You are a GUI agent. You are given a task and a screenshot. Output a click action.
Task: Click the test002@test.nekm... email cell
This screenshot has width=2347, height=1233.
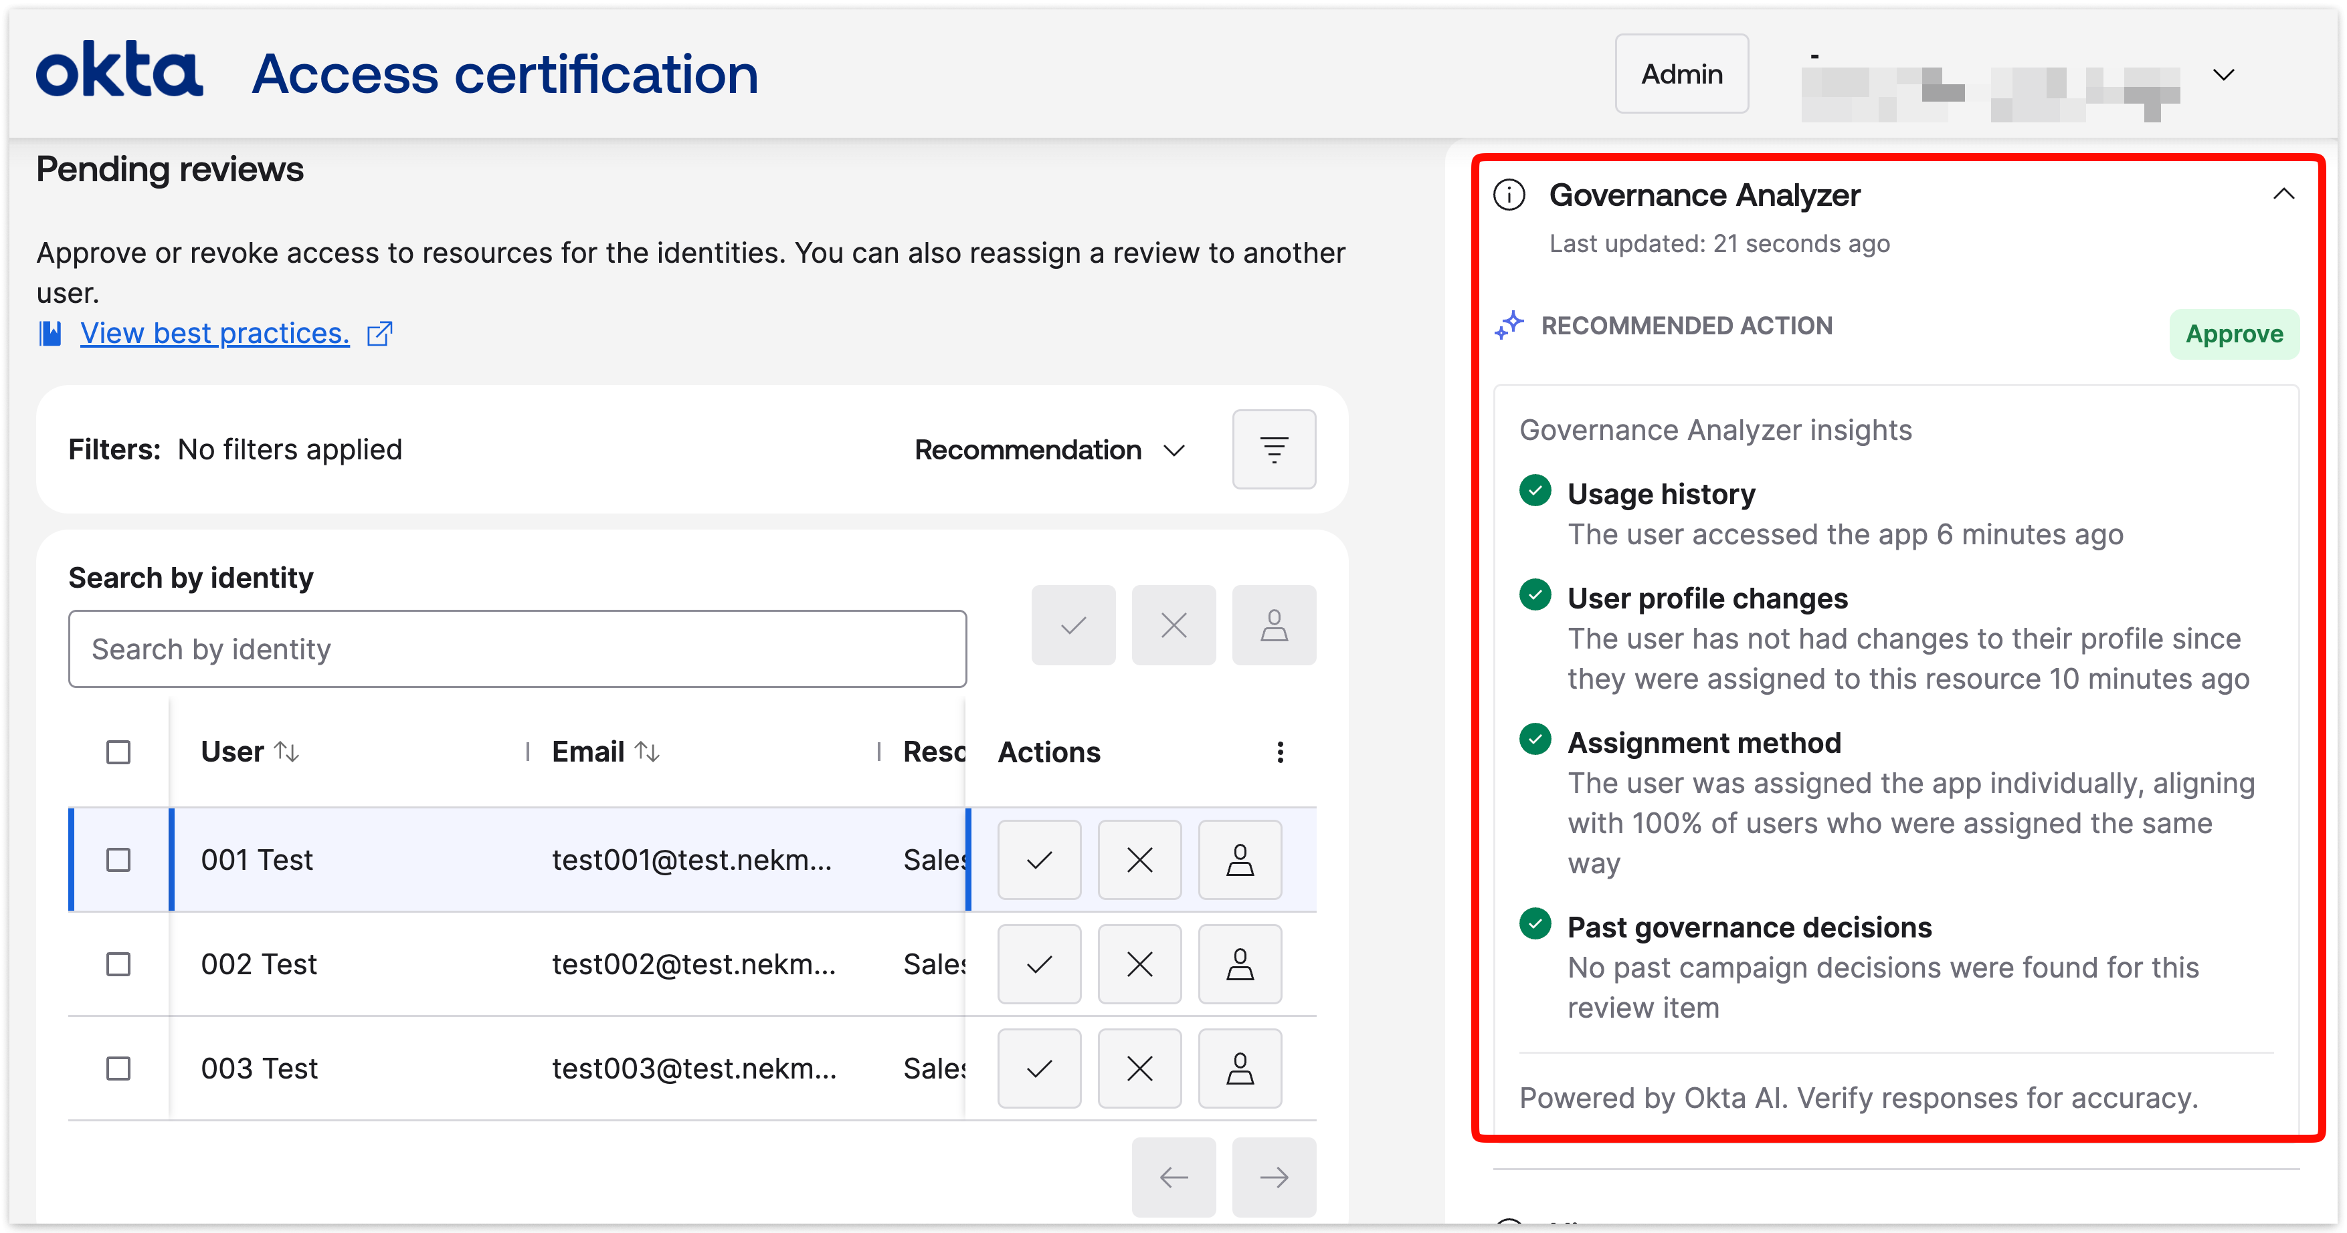pyautogui.click(x=694, y=964)
